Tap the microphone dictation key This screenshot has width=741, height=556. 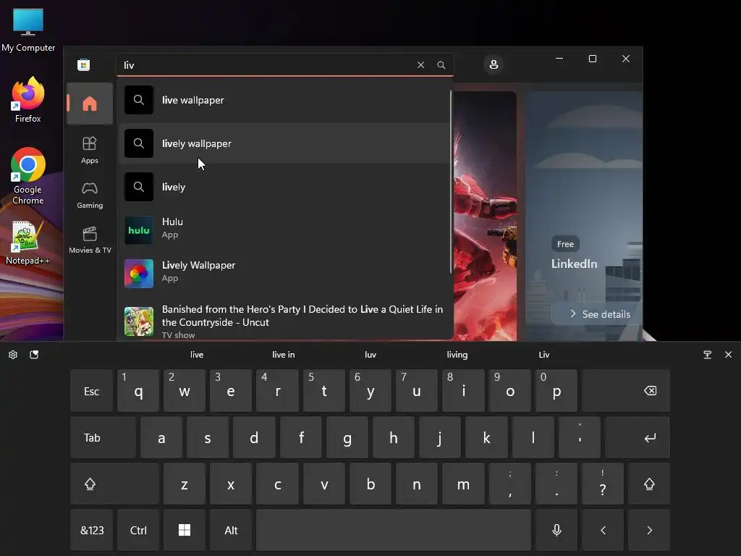pos(556,530)
